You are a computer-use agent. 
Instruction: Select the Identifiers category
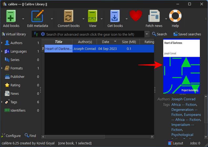click(x=18, y=111)
